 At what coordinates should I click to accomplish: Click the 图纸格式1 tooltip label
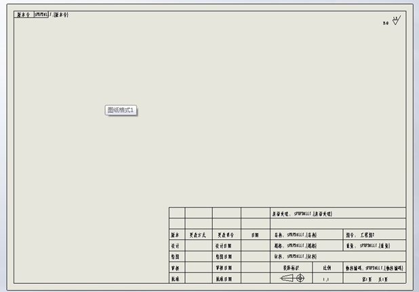click(x=122, y=110)
